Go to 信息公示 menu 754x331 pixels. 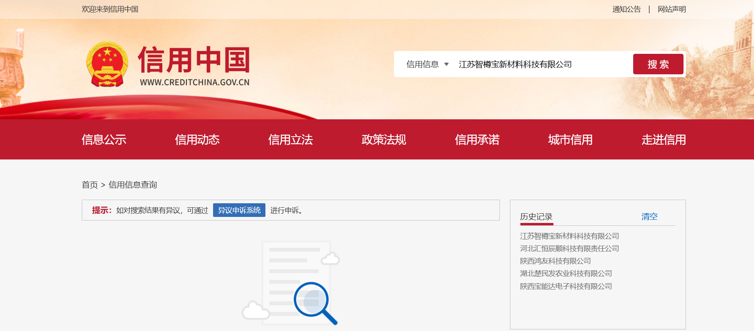[x=104, y=139]
